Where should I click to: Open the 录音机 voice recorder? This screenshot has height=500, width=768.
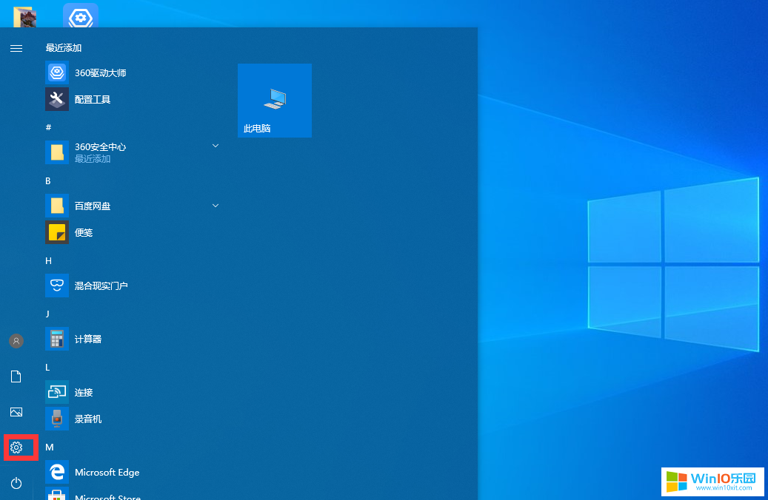[x=88, y=419]
